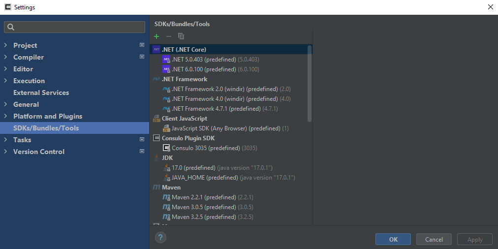Expand the Project settings node
The height and width of the screenshot is (249, 498).
tap(5, 45)
